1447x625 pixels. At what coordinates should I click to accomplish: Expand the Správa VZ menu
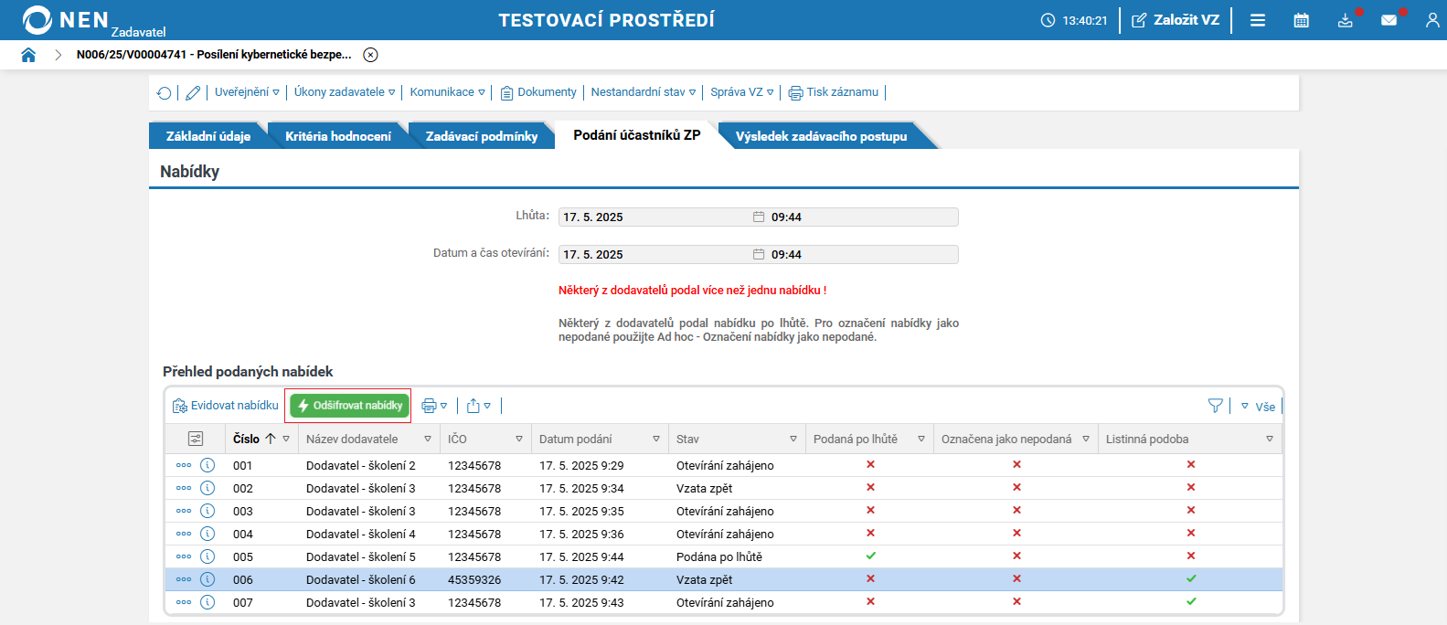click(742, 92)
